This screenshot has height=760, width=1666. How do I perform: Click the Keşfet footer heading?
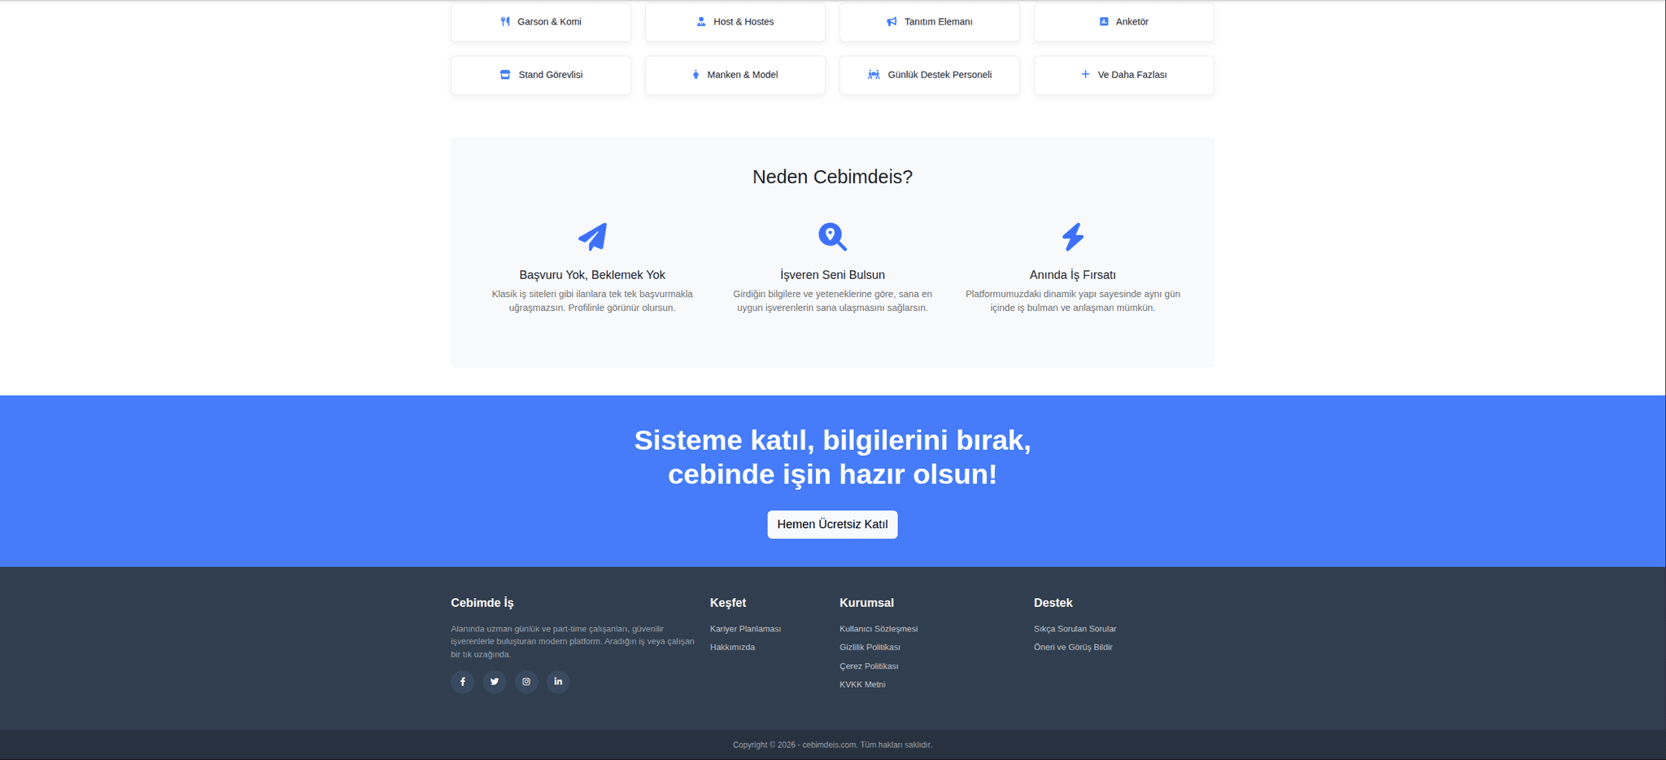(727, 603)
